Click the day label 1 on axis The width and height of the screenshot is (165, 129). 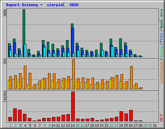[11, 125]
